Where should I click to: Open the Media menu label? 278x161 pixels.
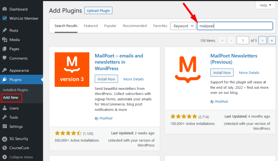point(15,40)
